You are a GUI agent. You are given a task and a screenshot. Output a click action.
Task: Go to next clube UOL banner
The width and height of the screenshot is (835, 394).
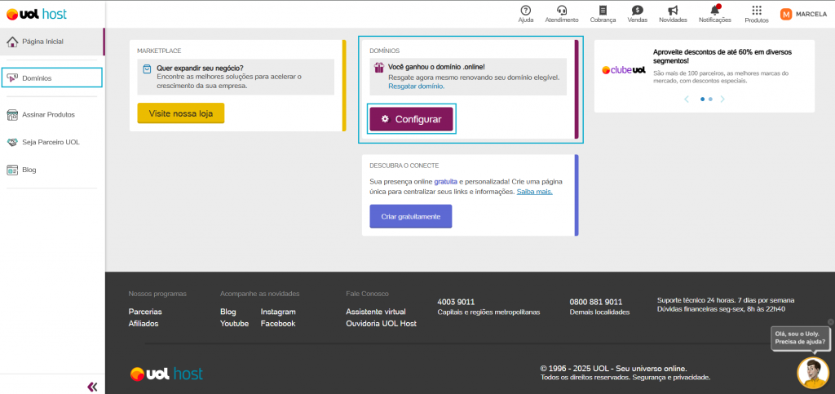click(722, 99)
